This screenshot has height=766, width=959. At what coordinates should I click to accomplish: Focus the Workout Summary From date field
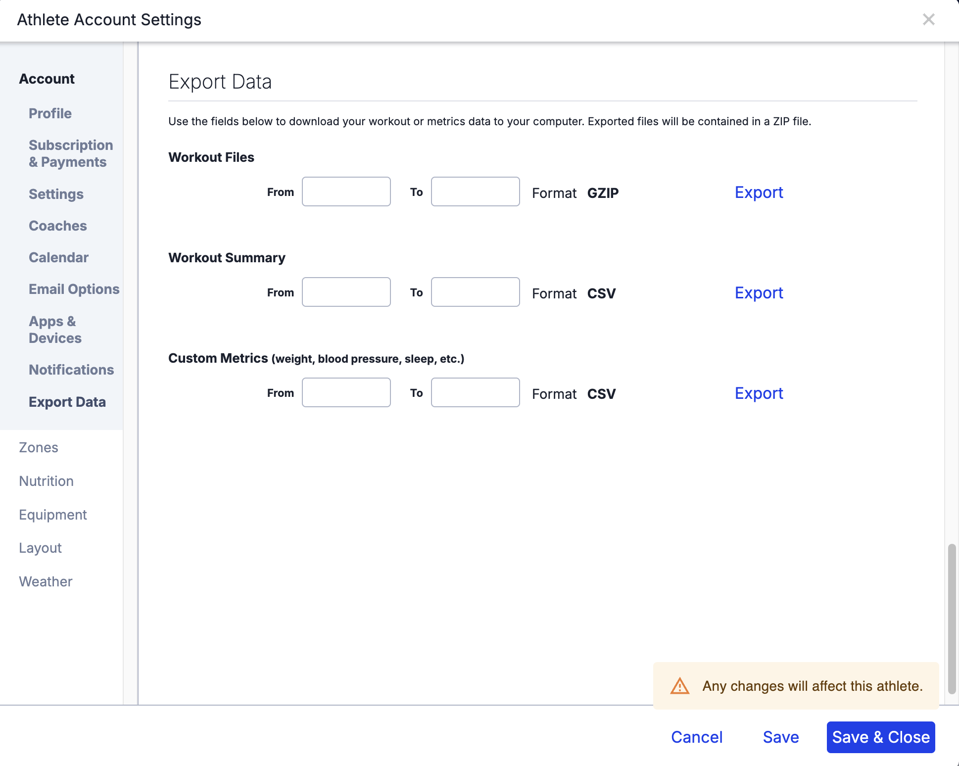click(346, 292)
